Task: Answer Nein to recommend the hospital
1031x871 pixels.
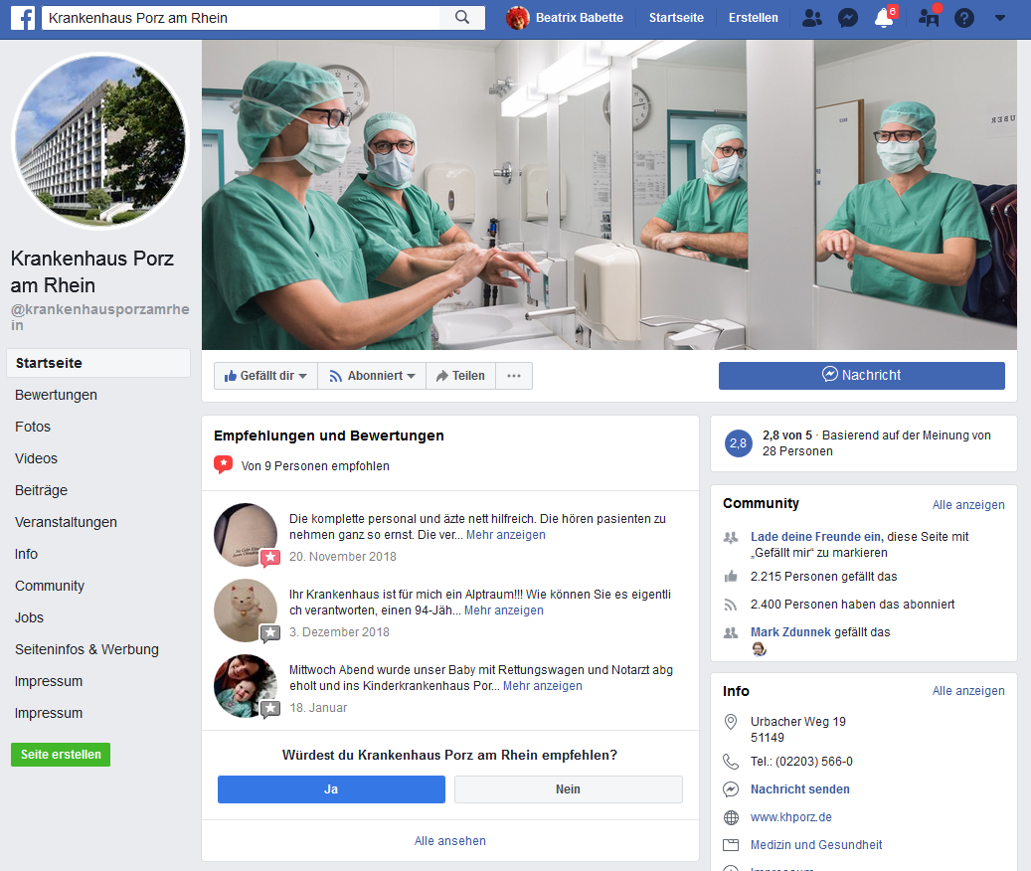Action: [x=568, y=789]
